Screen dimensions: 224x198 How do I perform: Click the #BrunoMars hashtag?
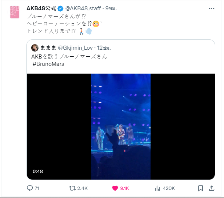48,64
